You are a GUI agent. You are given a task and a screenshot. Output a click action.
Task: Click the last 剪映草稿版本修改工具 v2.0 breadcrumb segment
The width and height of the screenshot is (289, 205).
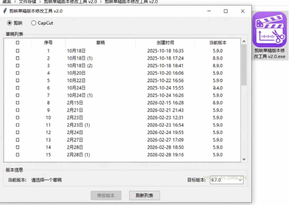(131, 2)
